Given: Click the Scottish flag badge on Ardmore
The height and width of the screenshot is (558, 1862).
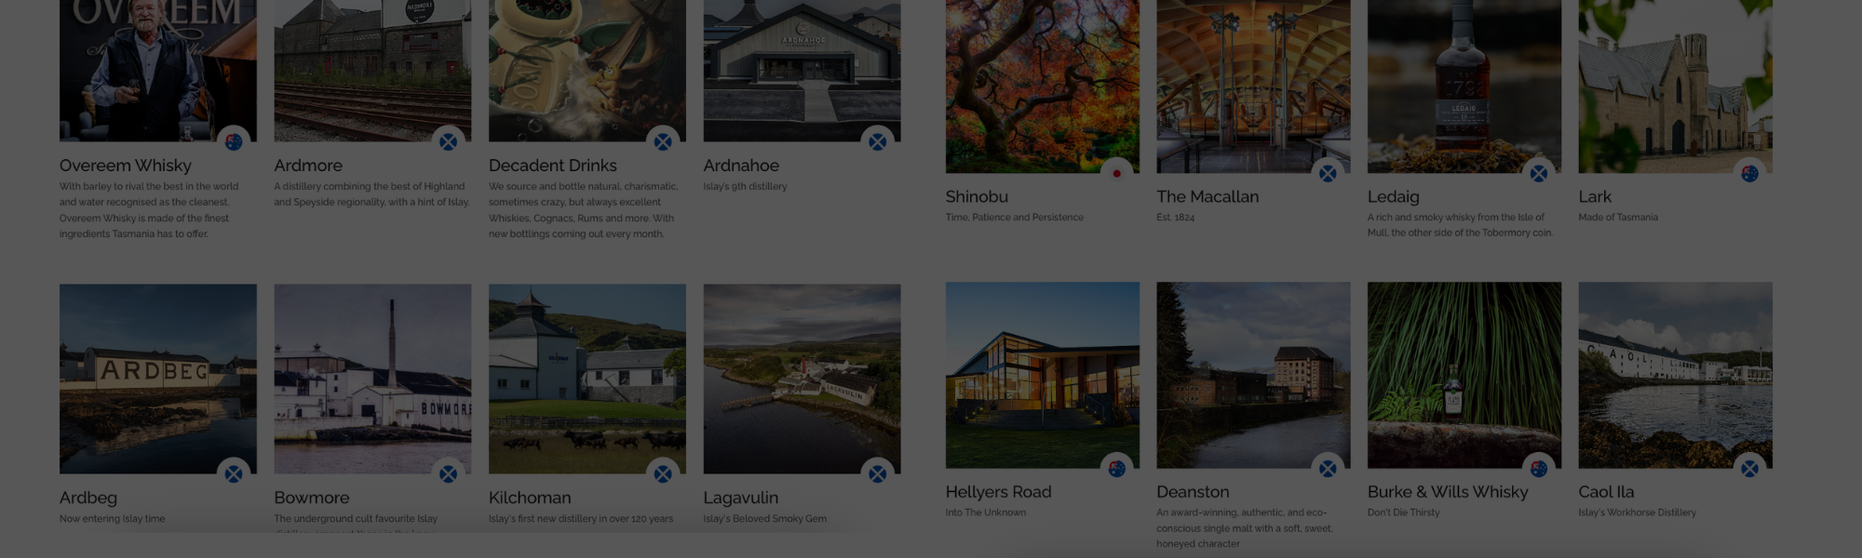Looking at the screenshot, I should click(x=449, y=141).
